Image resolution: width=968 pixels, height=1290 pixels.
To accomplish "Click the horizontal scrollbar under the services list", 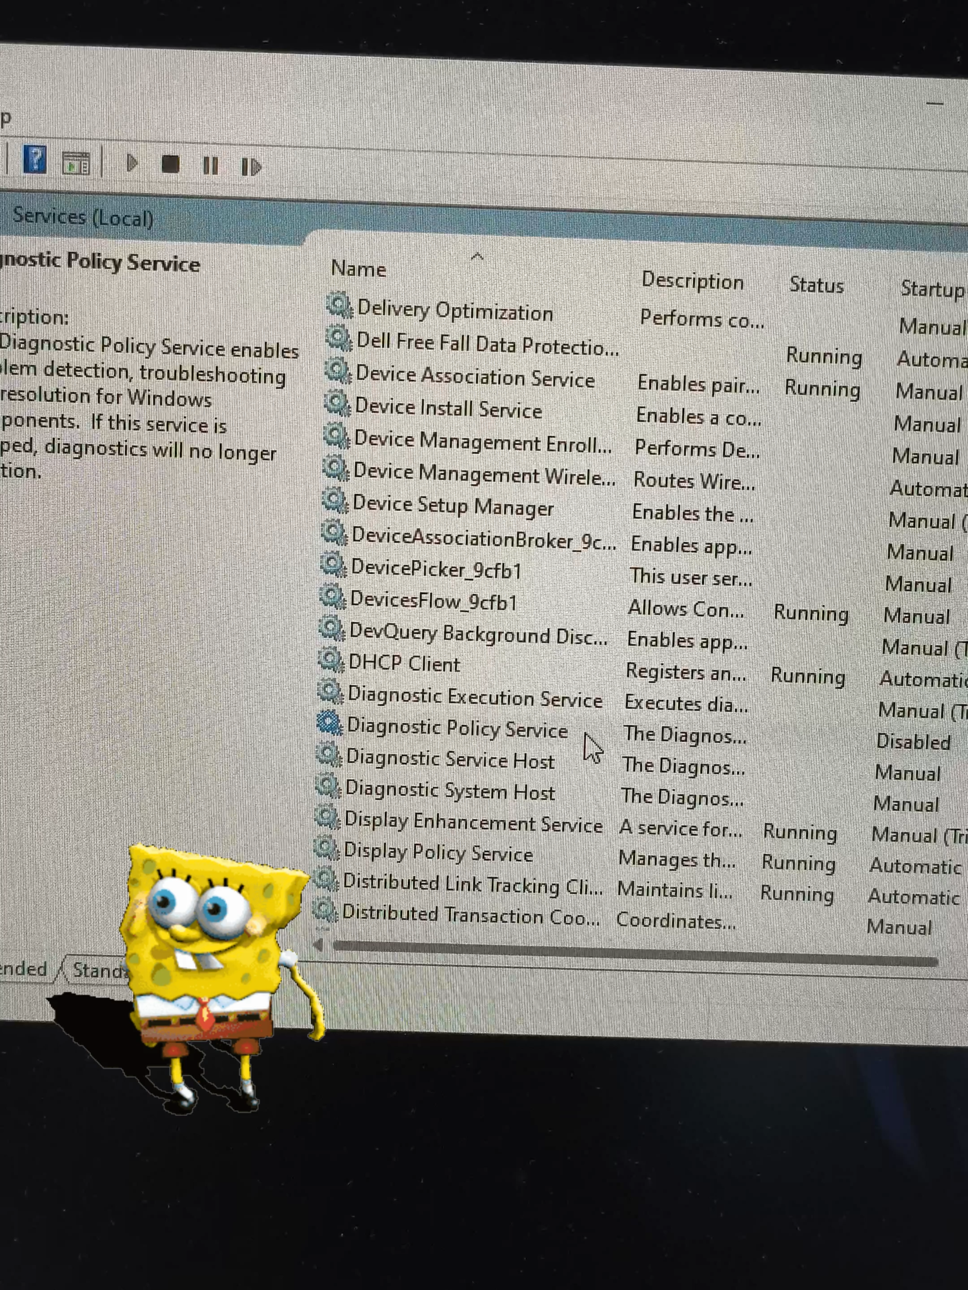I will tap(636, 953).
